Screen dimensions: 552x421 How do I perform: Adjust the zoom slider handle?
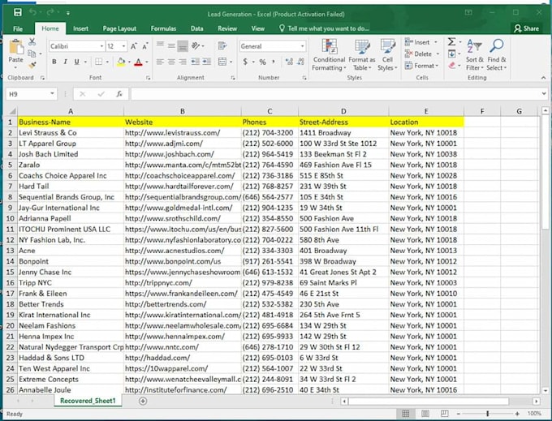(x=488, y=414)
